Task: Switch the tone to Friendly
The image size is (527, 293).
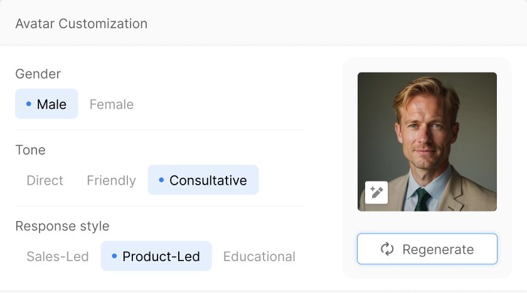Action: [111, 181]
